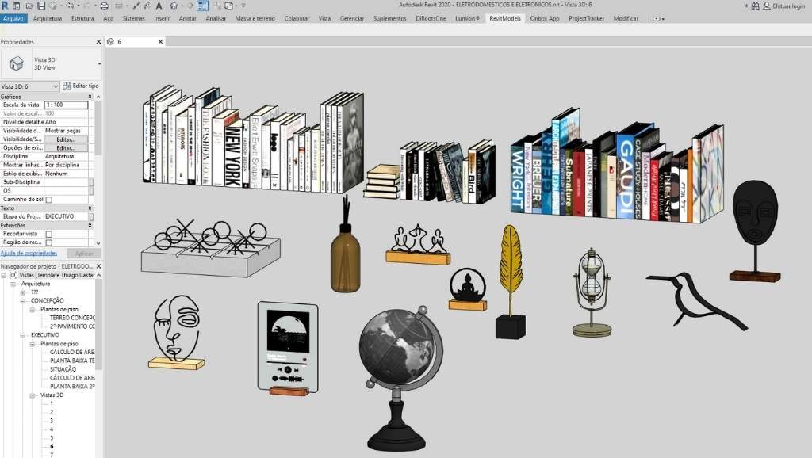This screenshot has width=812, height=458.
Task: Enable the Caminho do sol checkbox
Action: click(49, 200)
